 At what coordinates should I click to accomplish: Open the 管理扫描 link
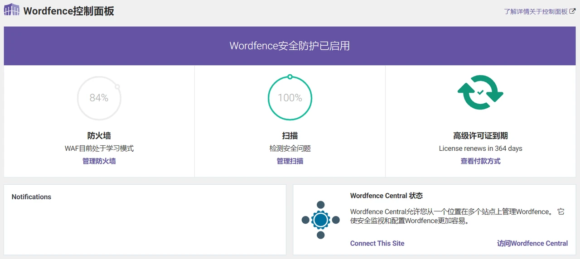pyautogui.click(x=290, y=161)
